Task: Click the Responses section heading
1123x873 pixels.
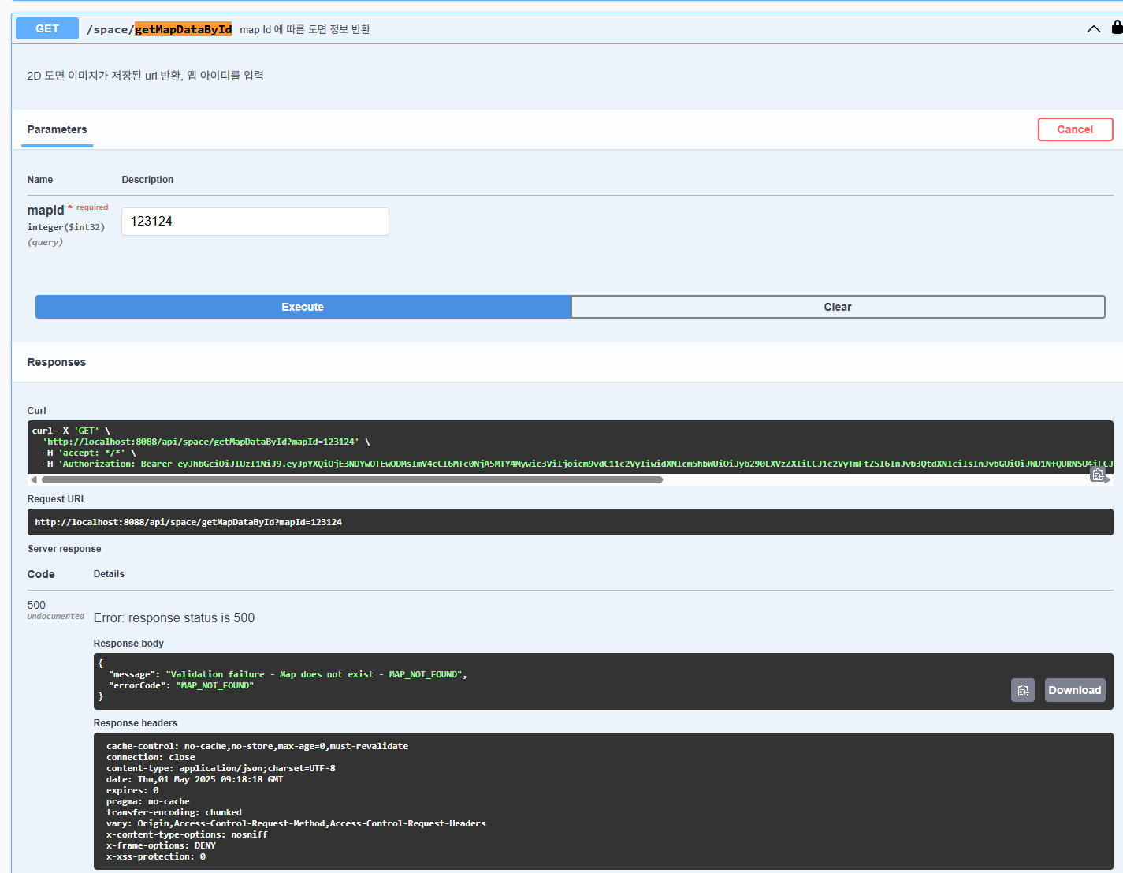Action: point(57,362)
